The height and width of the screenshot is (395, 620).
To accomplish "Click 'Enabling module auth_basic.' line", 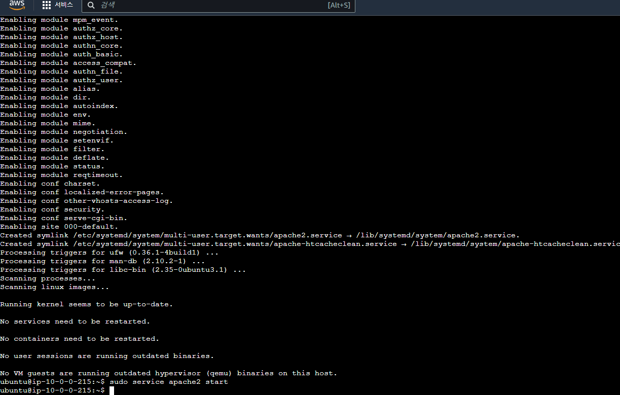I will coord(61,54).
